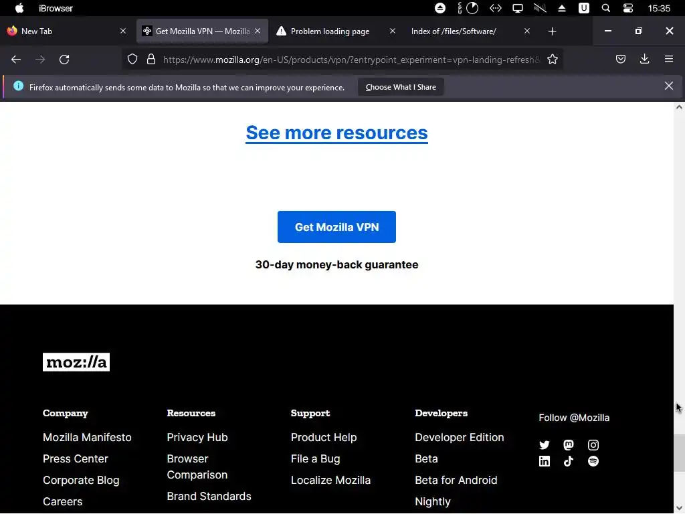Open Mozilla Instagram profile icon
Image resolution: width=685 pixels, height=514 pixels.
593,445
